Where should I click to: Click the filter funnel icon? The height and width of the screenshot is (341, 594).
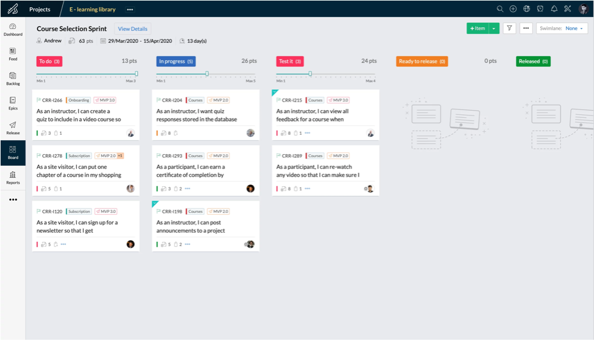coord(509,28)
